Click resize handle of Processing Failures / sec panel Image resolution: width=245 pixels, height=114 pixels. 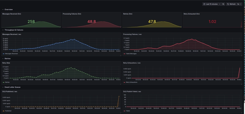click(241, 55)
